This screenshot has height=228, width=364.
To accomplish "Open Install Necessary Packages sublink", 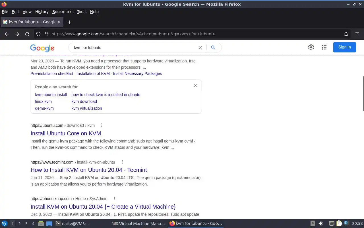I will pyautogui.click(x=137, y=74).
